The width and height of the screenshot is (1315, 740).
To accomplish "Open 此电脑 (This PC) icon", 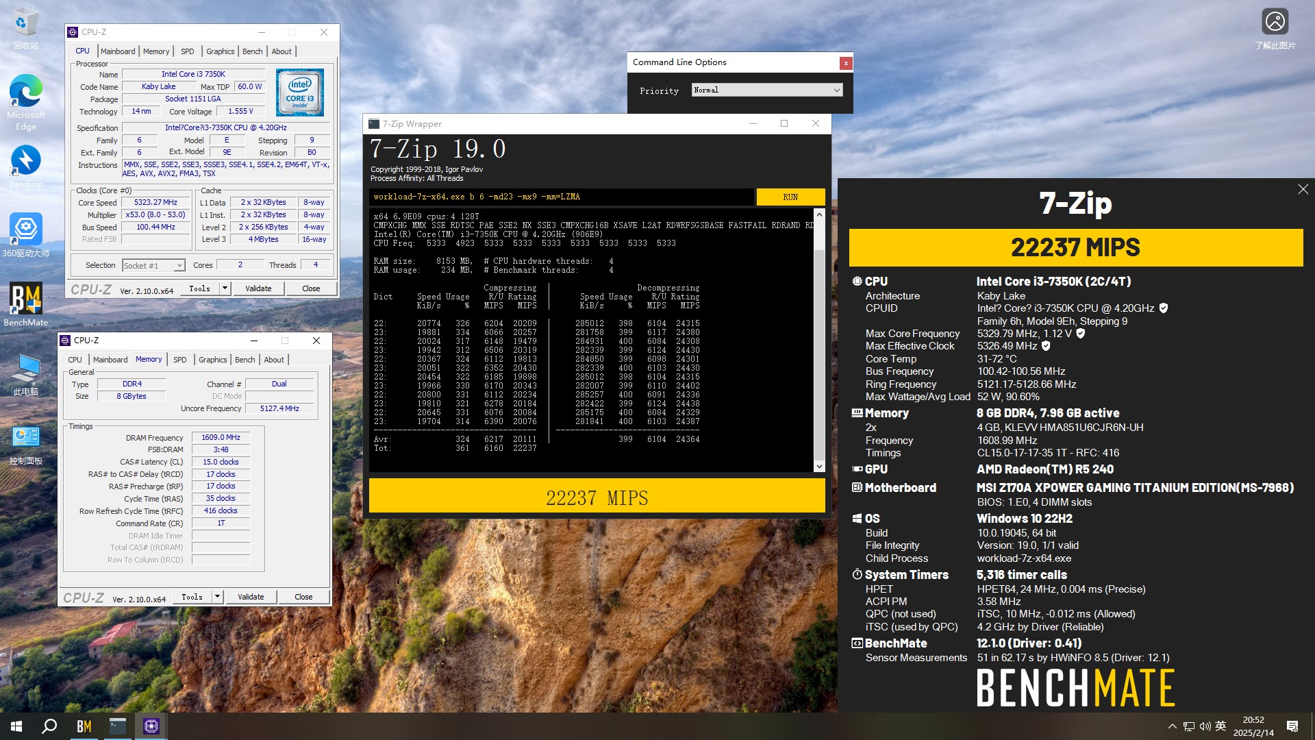I will pos(26,374).
